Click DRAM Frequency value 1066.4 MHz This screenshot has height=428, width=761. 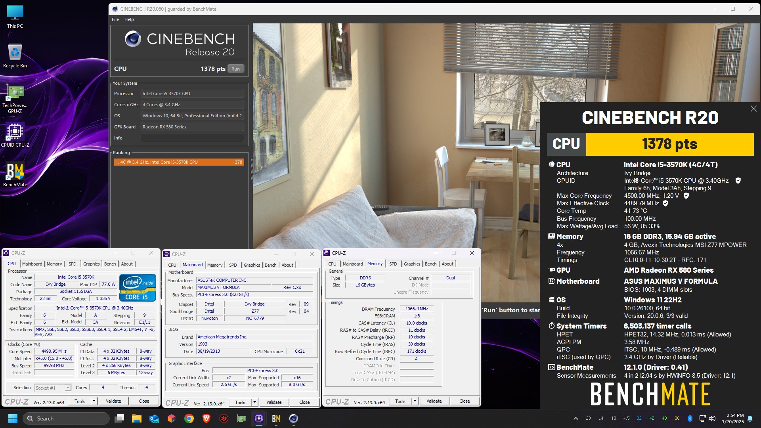(x=417, y=309)
